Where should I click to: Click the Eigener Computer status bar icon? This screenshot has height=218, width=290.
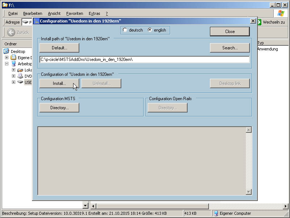(x=216, y=213)
